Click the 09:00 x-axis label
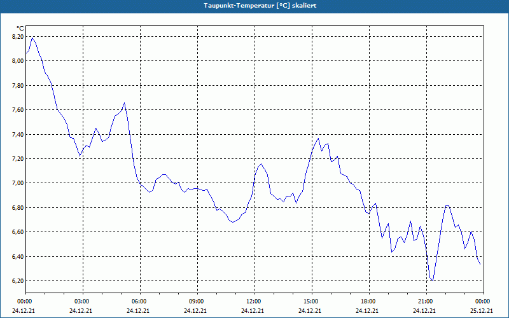Screen dimensions: 509x318 [x=197, y=301]
